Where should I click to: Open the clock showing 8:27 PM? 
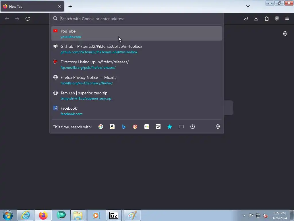[279, 216]
